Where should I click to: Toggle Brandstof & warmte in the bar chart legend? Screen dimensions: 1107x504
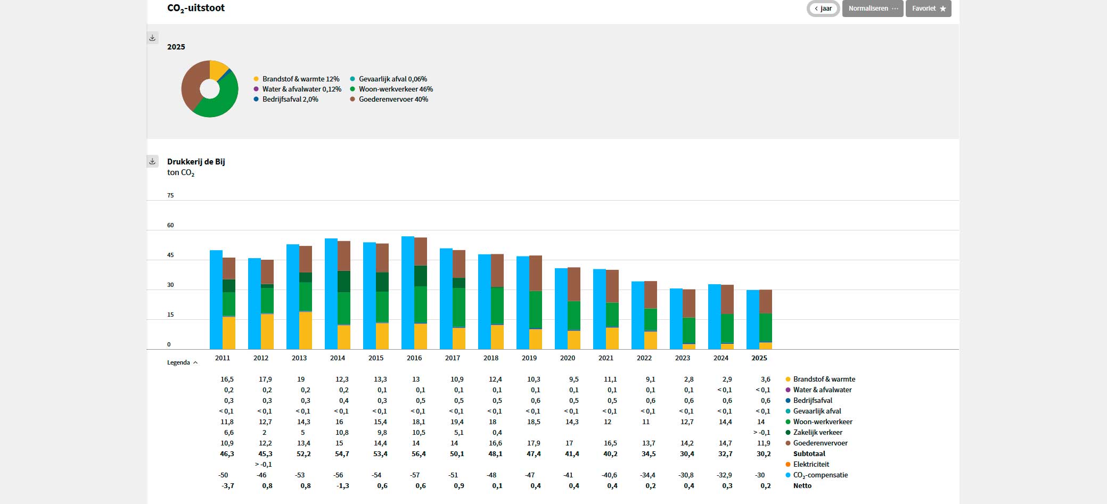[821, 379]
